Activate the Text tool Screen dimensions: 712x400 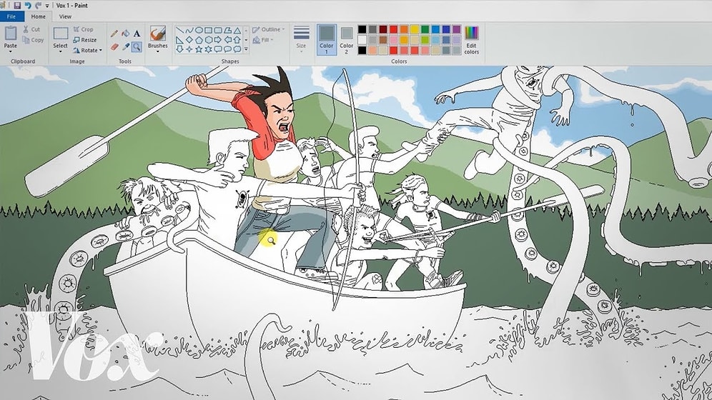[137, 33]
